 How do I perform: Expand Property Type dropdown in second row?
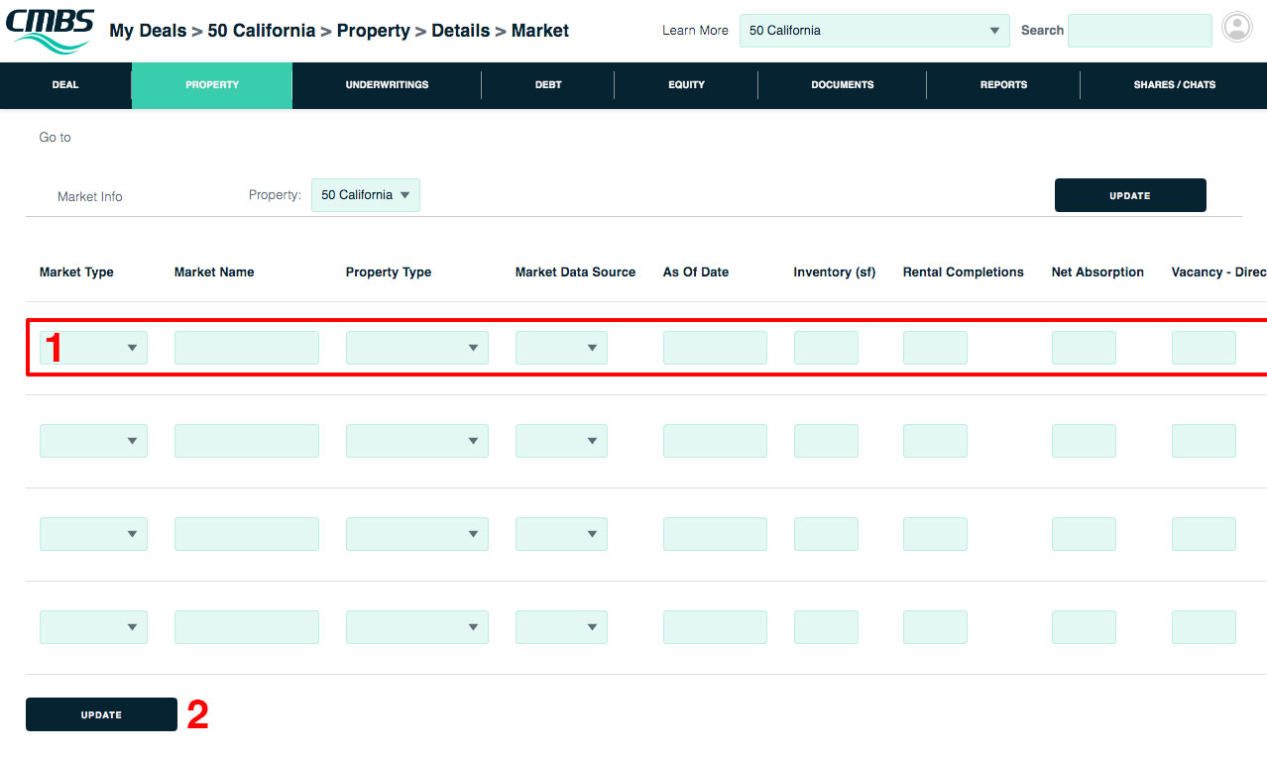pos(416,441)
